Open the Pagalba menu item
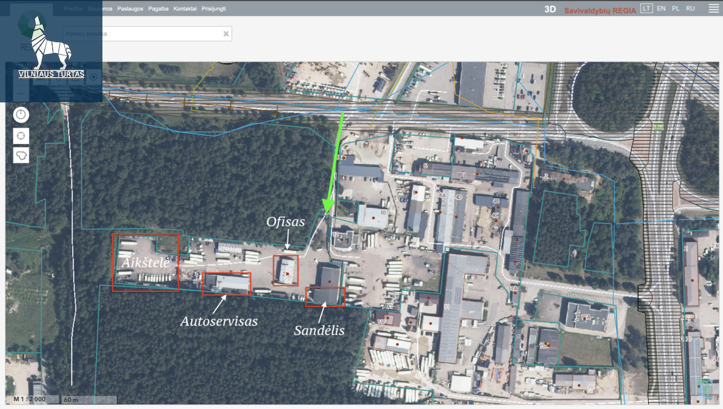Screen dimensions: 723x409 click(x=158, y=9)
